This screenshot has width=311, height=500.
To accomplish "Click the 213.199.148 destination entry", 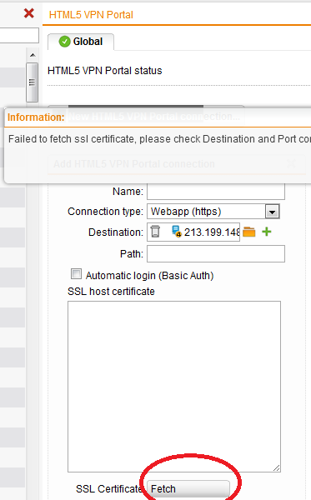I will [x=212, y=232].
